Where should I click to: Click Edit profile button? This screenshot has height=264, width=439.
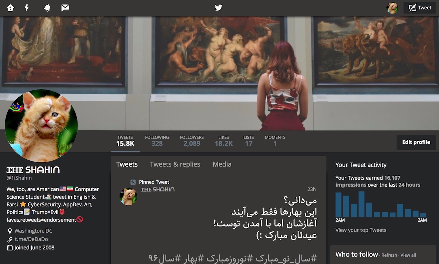pos(416,142)
